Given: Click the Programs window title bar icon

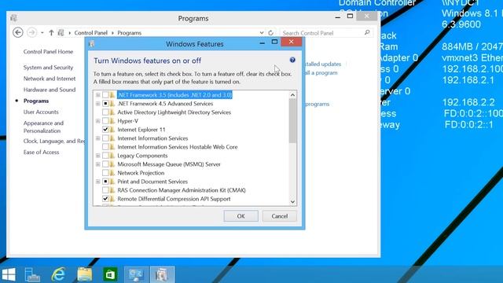Looking at the screenshot, I should 13,18.
